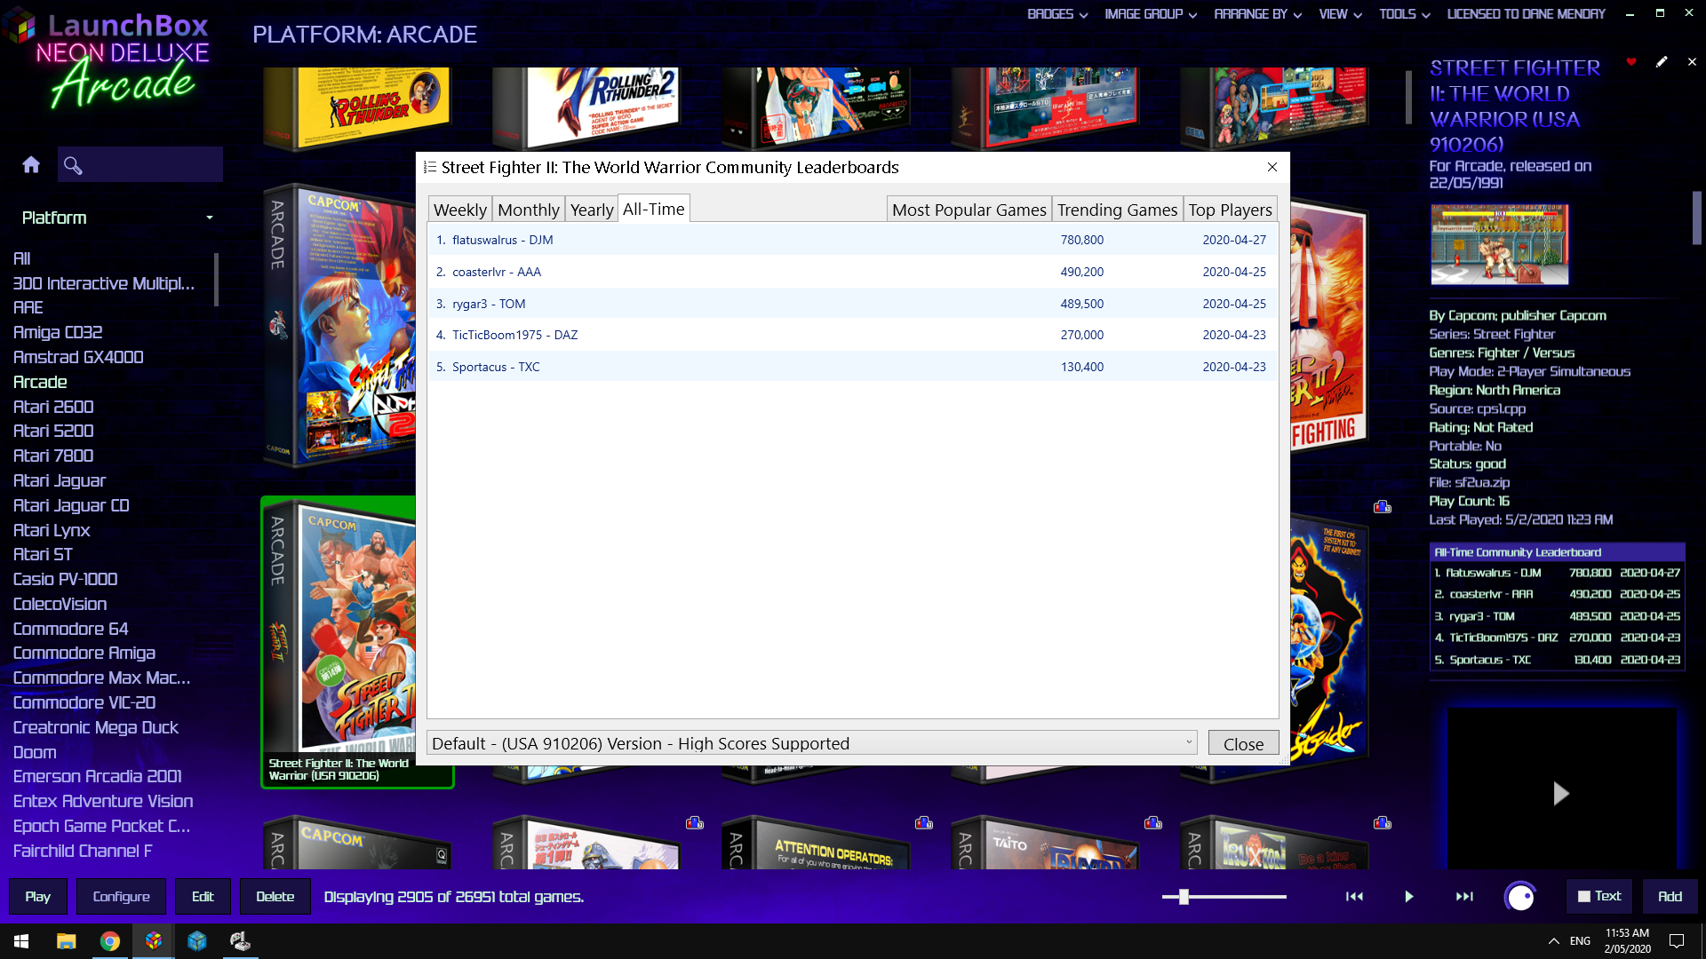Open the View menu
1706x959 pixels.
pyautogui.click(x=1340, y=14)
